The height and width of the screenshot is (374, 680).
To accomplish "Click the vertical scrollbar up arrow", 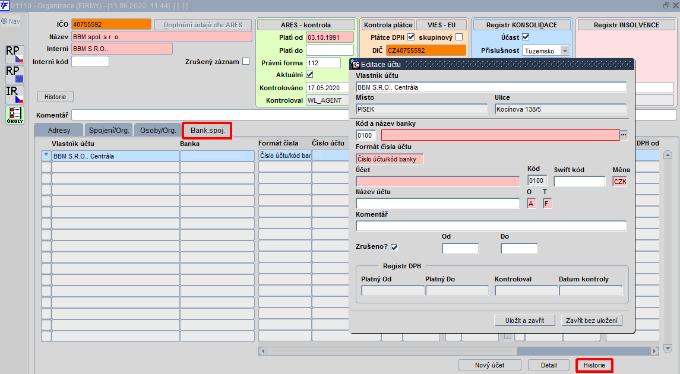I will 668,155.
